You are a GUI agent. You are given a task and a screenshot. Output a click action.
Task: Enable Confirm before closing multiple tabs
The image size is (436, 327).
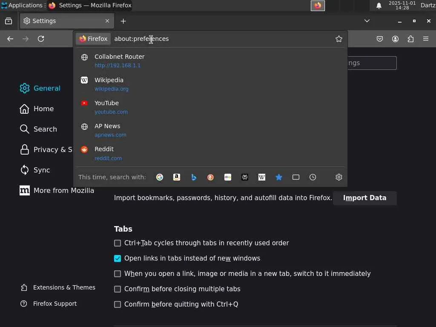118,289
